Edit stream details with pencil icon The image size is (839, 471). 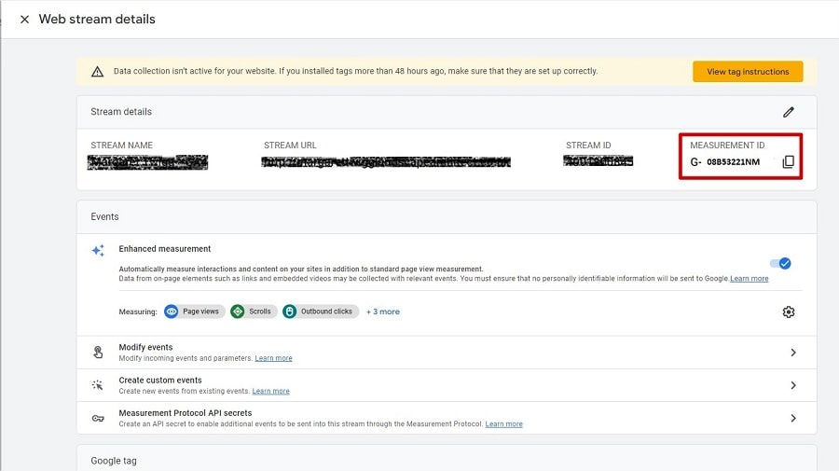(x=788, y=112)
